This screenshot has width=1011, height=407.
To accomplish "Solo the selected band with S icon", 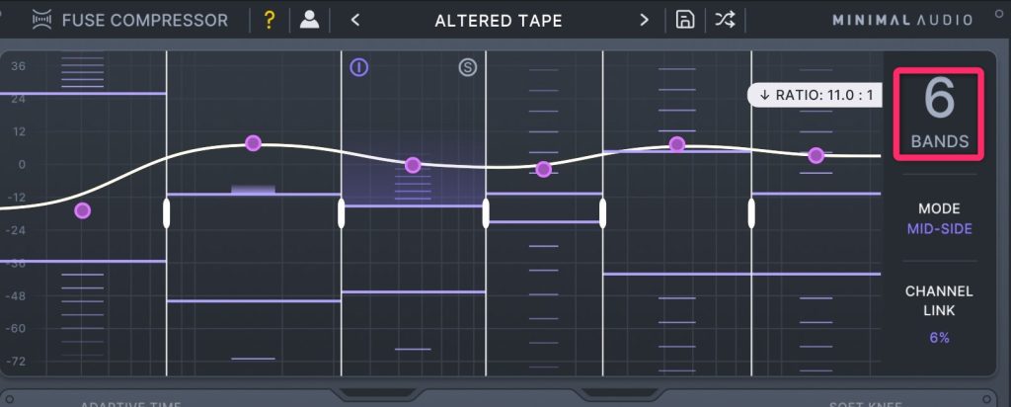I will [467, 67].
